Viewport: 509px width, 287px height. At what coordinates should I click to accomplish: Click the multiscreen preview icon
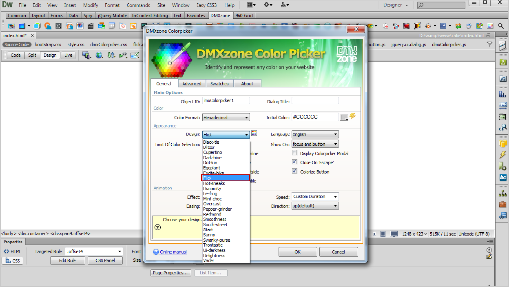(x=87, y=55)
